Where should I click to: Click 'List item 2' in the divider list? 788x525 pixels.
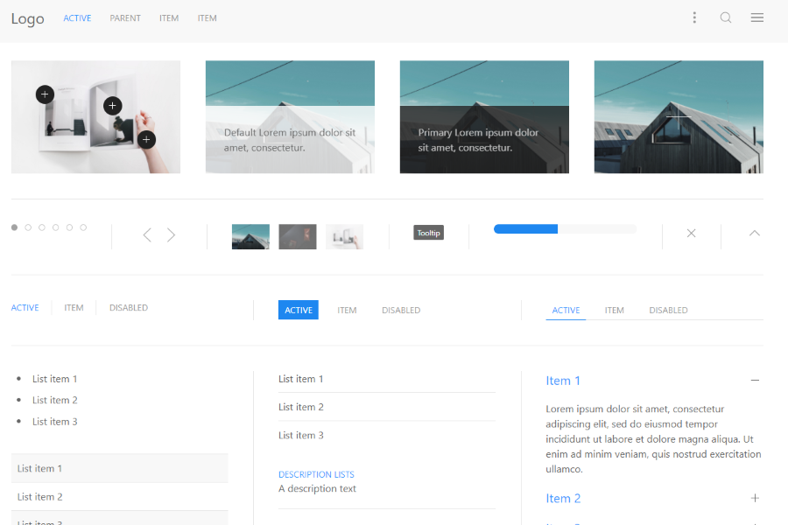click(x=301, y=407)
